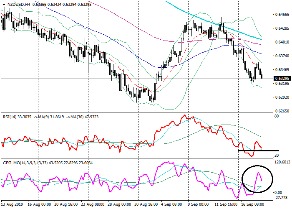292x209 pixels.
Task: Click the 120.6013 value on CFG_MO axis
Action: coord(282,162)
